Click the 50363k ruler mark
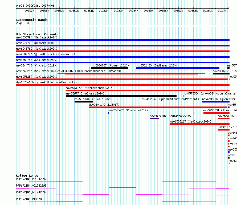The height and width of the screenshot is (205, 237). tap(119, 11)
